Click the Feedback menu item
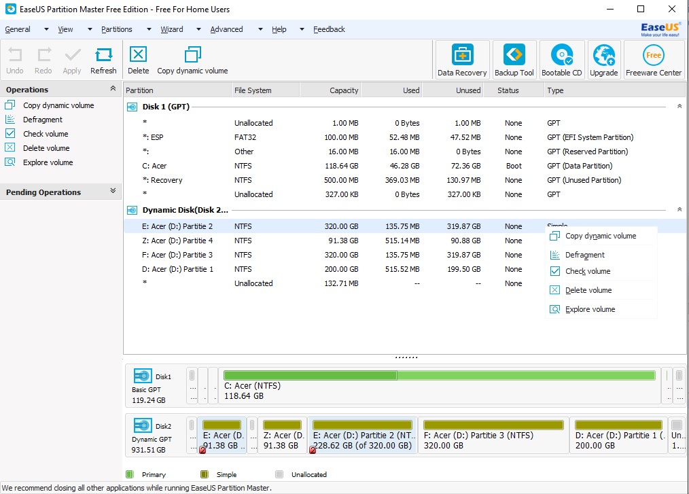 click(x=329, y=29)
